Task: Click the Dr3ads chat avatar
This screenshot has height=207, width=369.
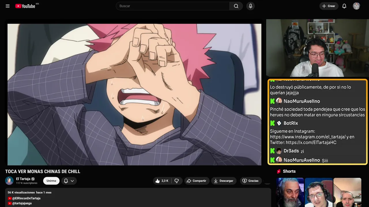Action: point(279,151)
